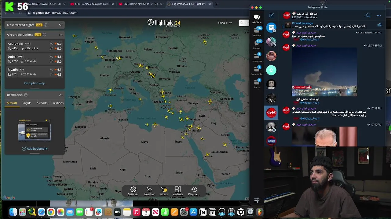
Task: Open the Widgets menu
Action: click(178, 191)
